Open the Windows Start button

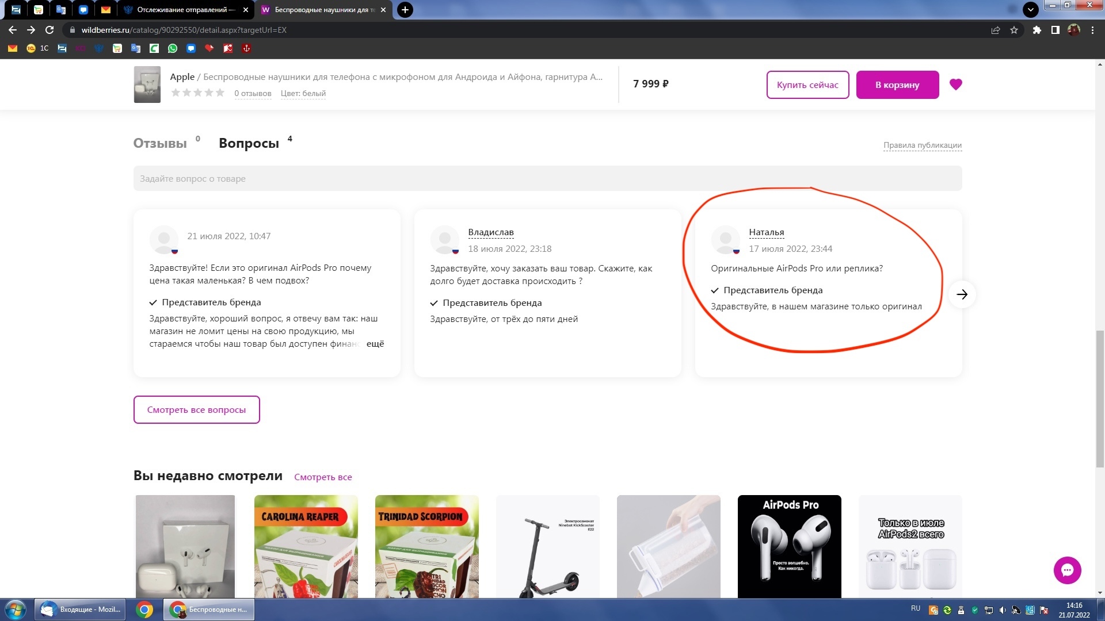pyautogui.click(x=16, y=609)
